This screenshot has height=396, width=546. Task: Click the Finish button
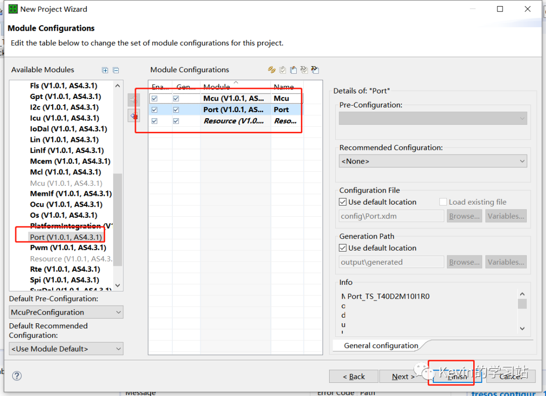pos(457,376)
